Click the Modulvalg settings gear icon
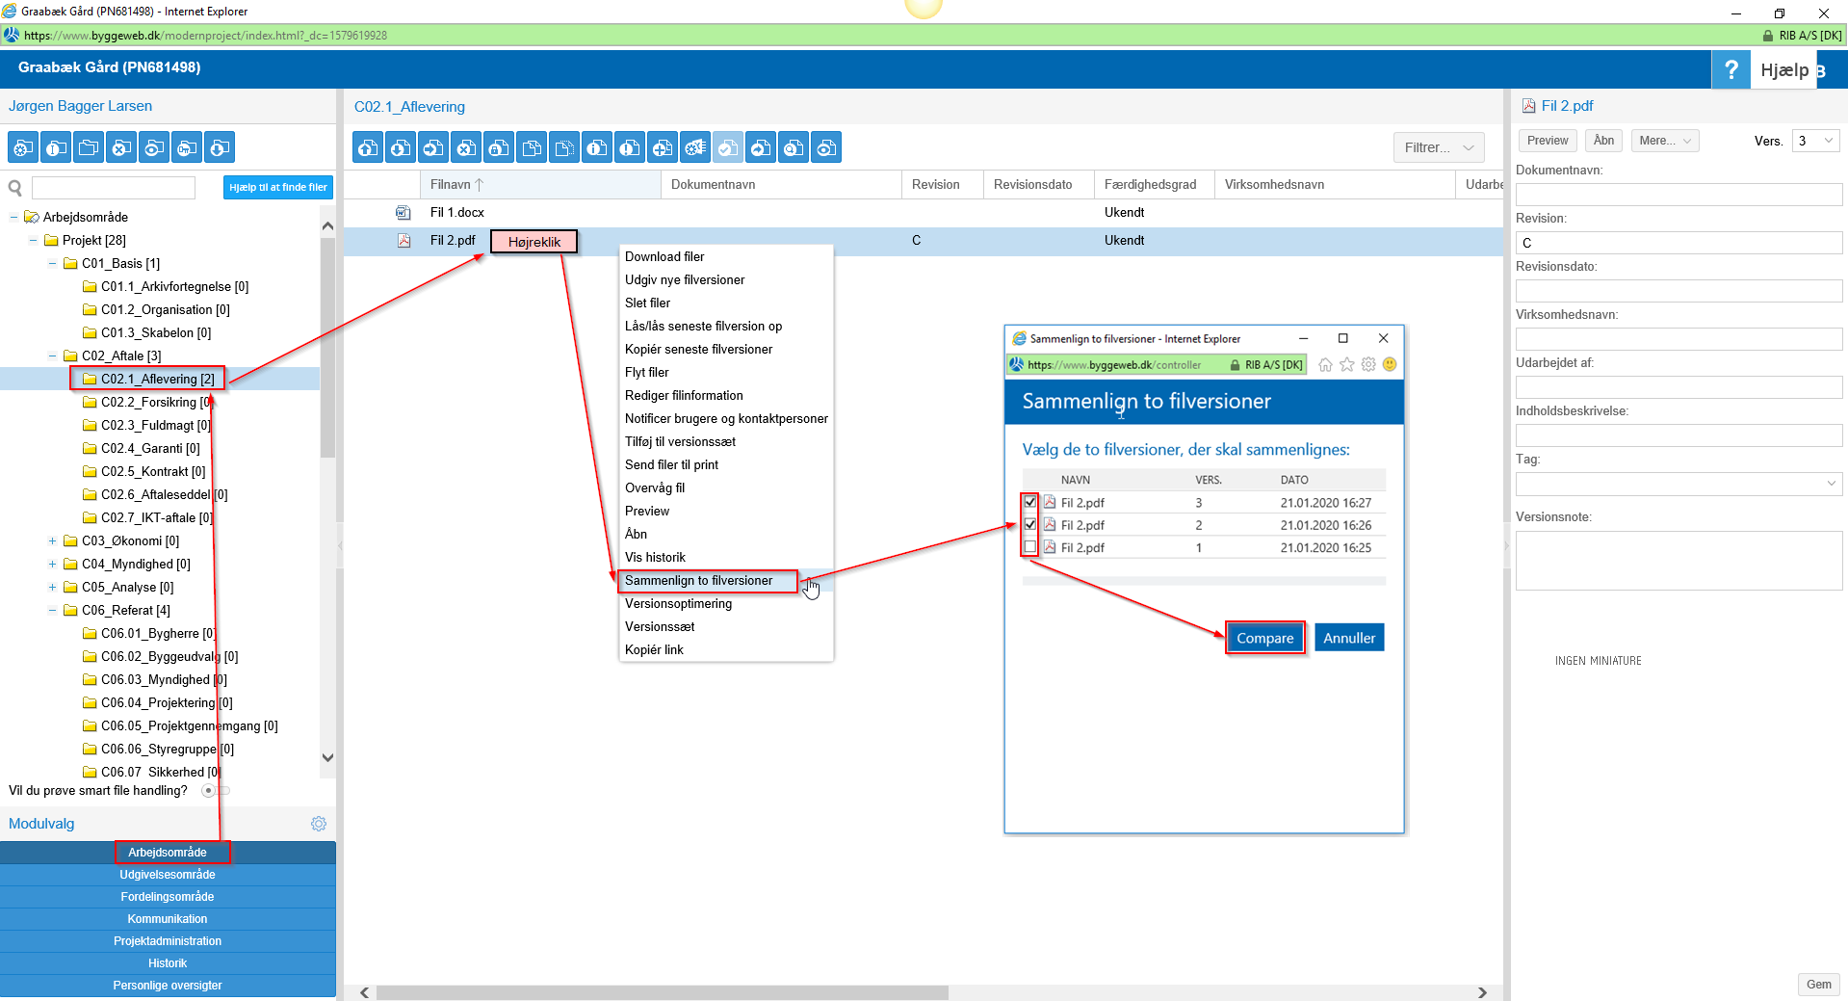The width and height of the screenshot is (1848, 1001). pos(319,824)
